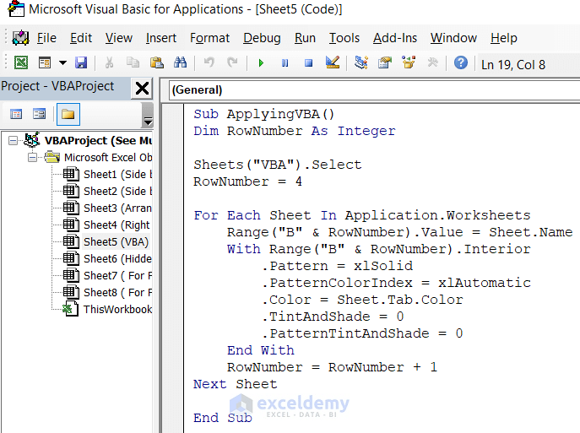
Task: Pause execution with the Break icon
Action: (285, 62)
